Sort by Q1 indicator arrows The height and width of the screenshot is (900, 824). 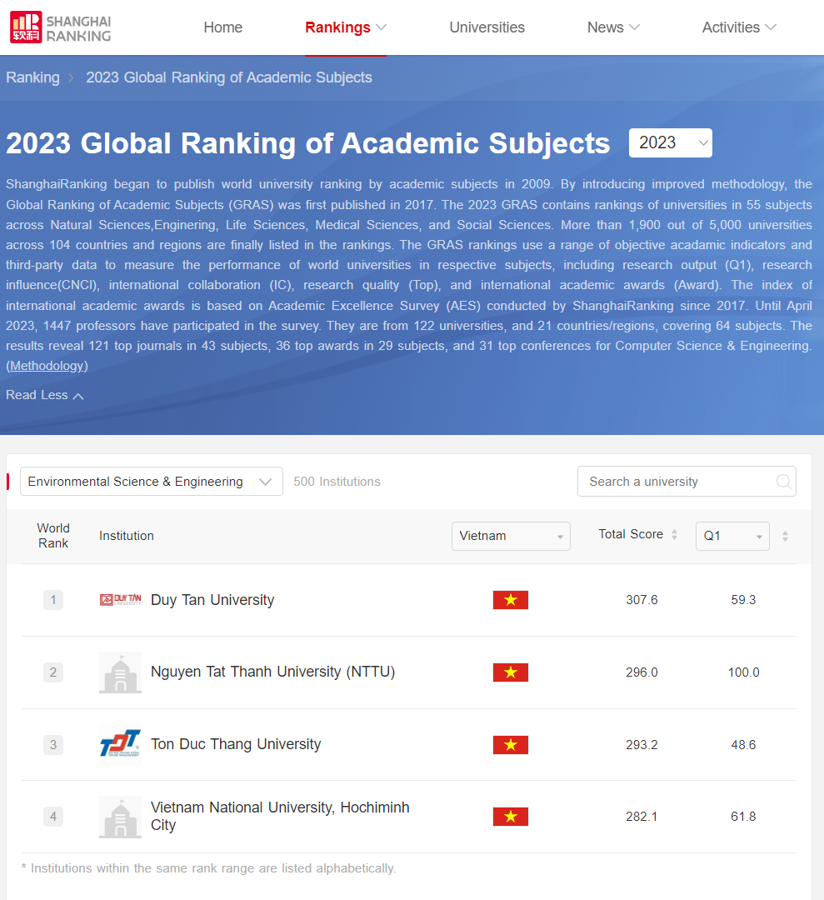pos(785,536)
